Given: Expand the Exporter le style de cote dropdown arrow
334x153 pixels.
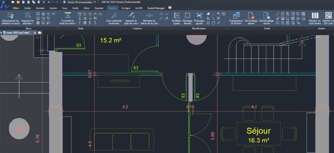Looking at the screenshot, I should pos(138,24).
